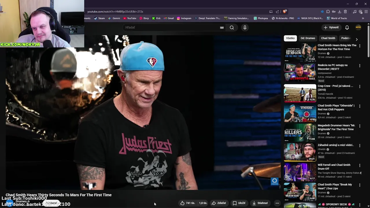This screenshot has height=208, width=370.
Task: Open YouTube notifications bell
Action: (x=347, y=27)
